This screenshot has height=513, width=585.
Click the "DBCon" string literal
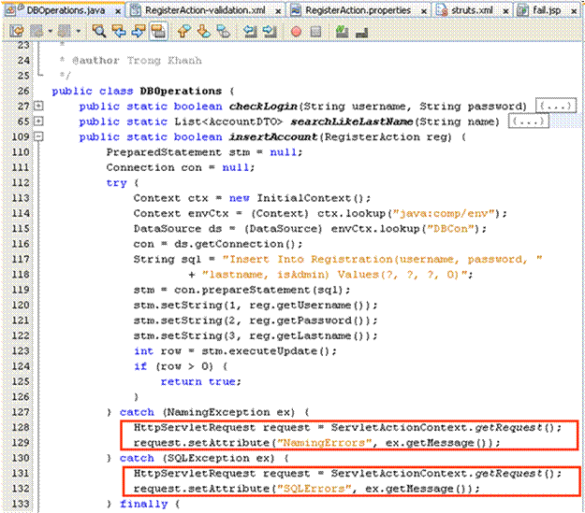click(x=450, y=229)
